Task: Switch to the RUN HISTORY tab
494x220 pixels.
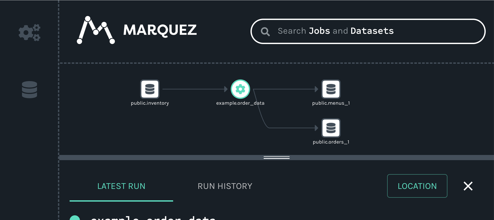Action: pos(225,186)
